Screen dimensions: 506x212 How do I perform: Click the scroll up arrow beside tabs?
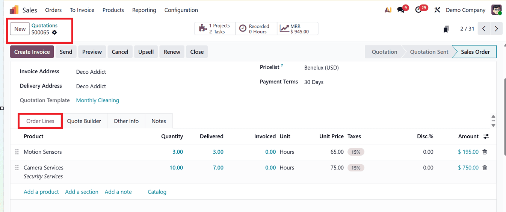[x=493, y=117]
